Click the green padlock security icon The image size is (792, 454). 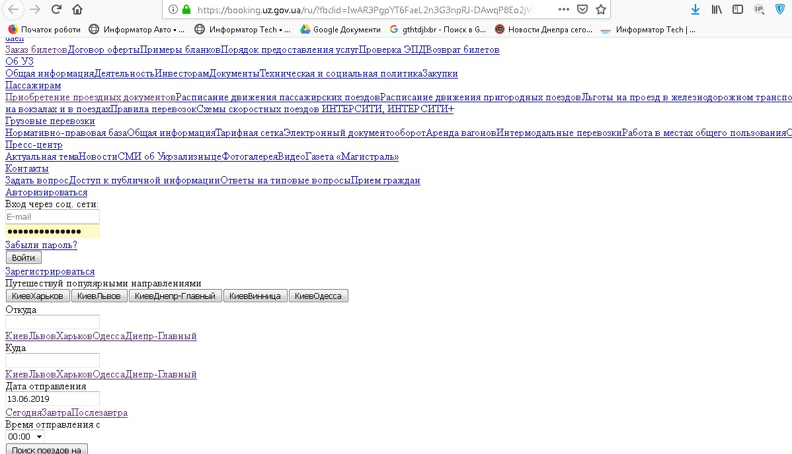click(186, 10)
